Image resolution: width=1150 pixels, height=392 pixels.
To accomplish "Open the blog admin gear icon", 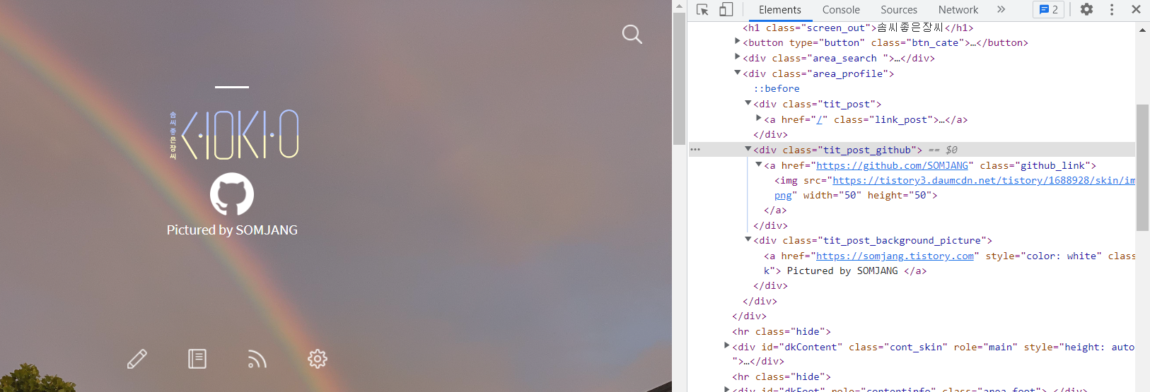I will coord(318,359).
